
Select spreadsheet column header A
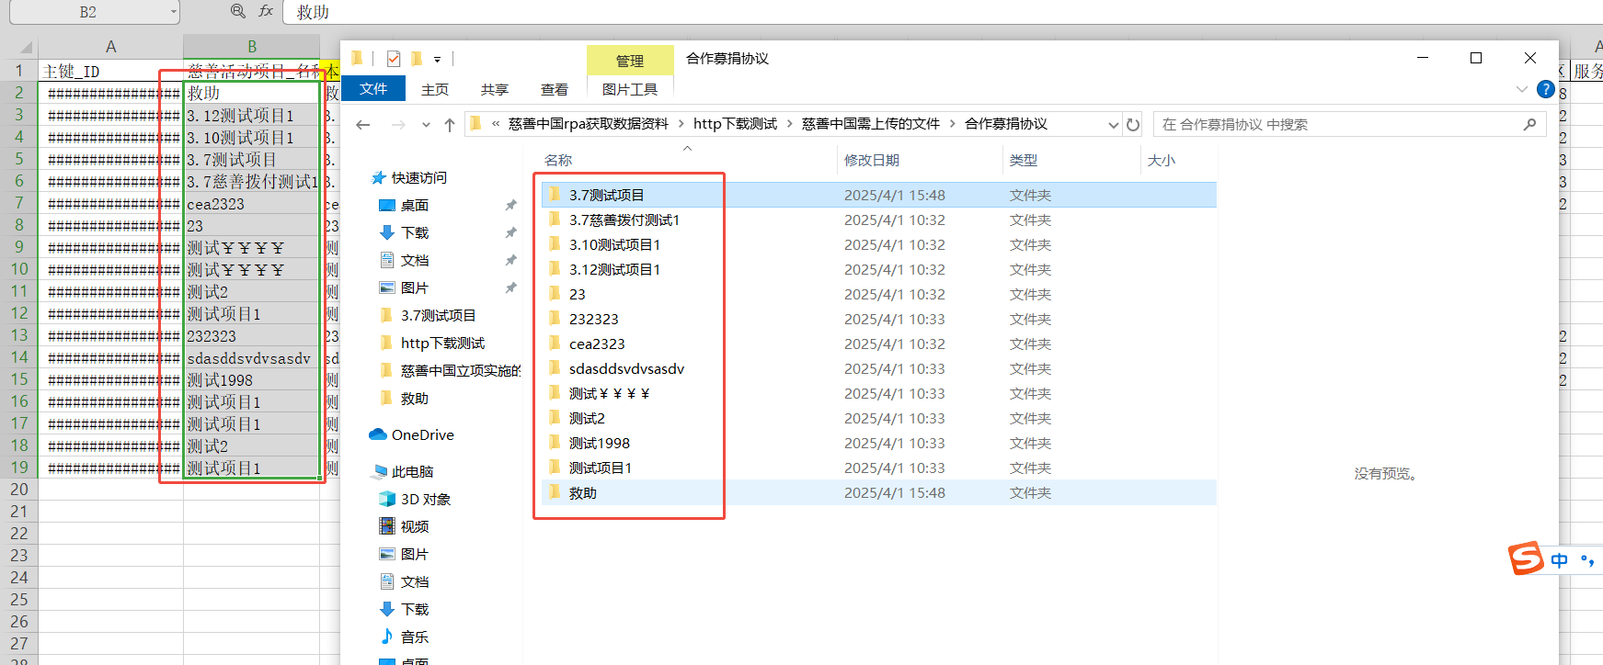coord(110,47)
